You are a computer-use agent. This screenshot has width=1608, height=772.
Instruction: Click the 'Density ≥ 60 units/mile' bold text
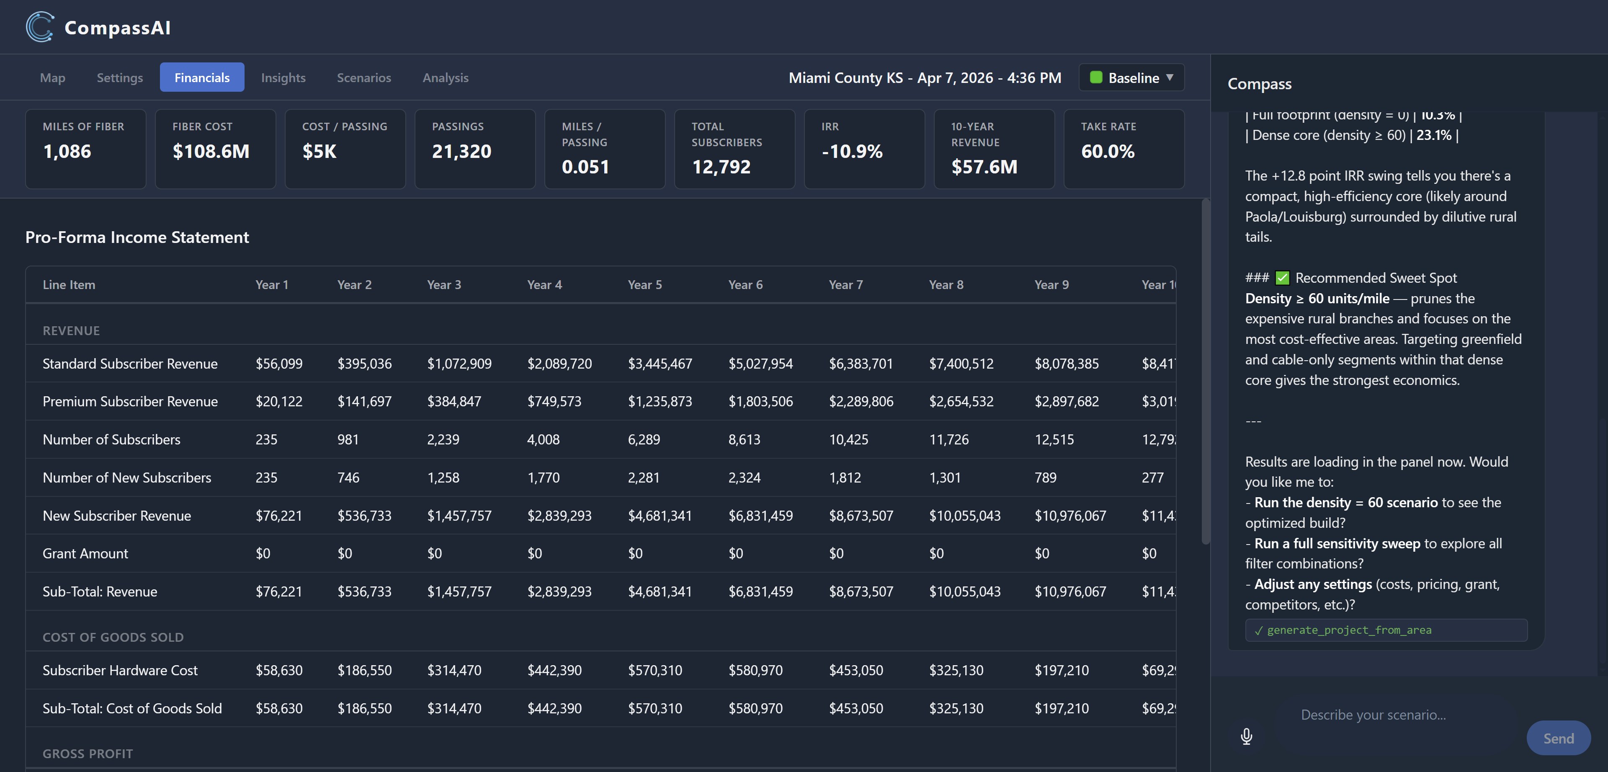click(1317, 299)
